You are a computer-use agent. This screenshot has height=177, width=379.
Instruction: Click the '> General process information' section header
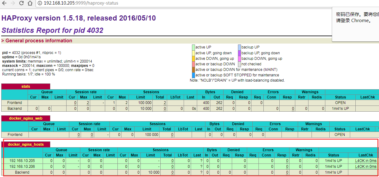pos(37,40)
